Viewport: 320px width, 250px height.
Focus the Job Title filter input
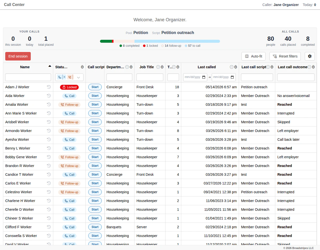click(x=150, y=77)
